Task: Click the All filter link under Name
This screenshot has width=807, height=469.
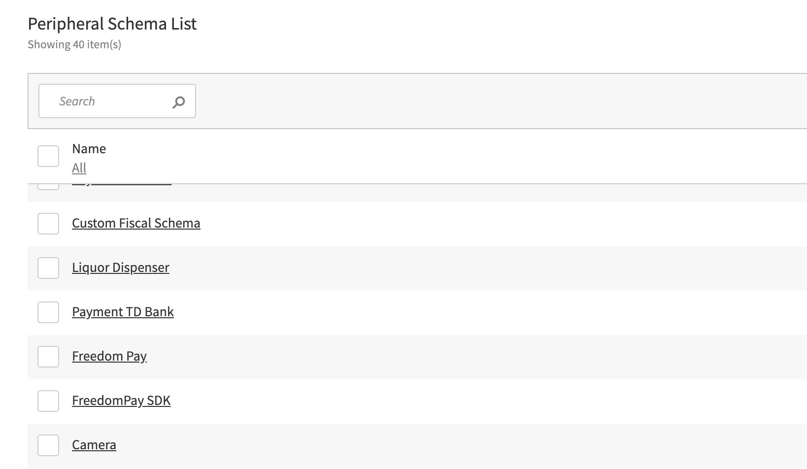Action: (x=79, y=168)
